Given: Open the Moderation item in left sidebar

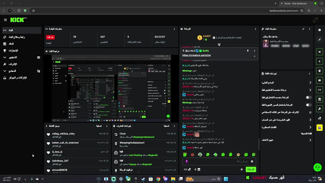Looking at the screenshot, I should [22, 64].
